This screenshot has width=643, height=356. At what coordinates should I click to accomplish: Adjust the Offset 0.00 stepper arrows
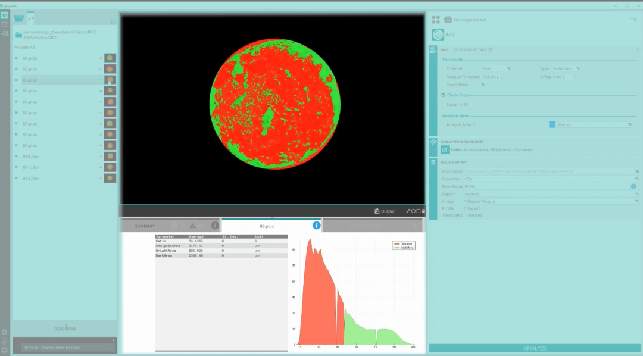click(573, 77)
